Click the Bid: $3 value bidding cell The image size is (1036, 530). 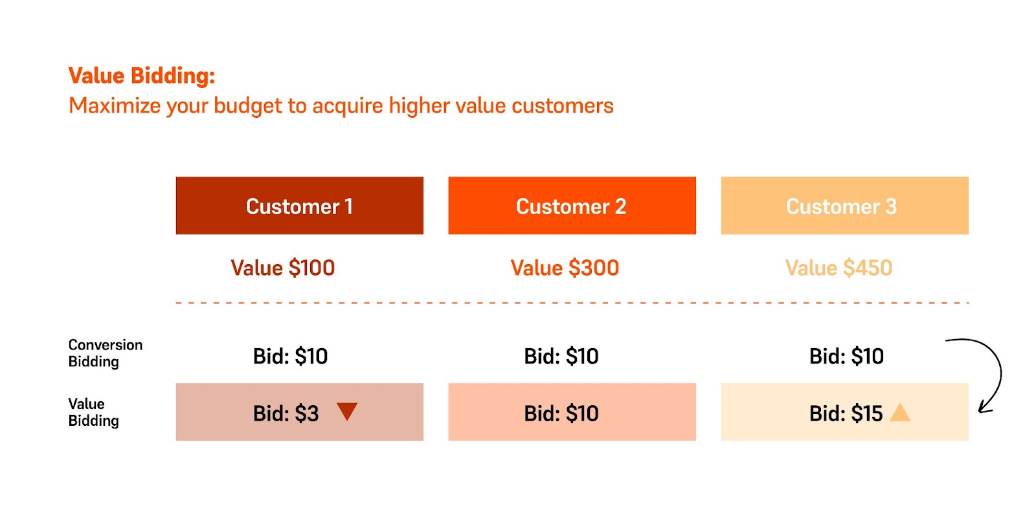tap(300, 412)
